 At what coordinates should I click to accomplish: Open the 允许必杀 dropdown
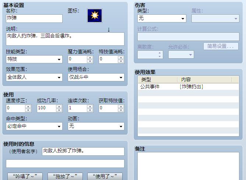(181, 54)
